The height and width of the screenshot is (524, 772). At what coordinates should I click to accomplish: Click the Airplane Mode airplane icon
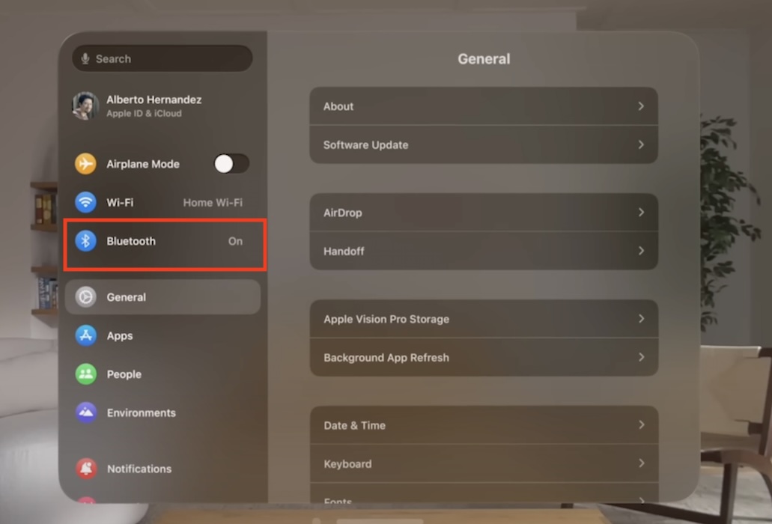(85, 164)
